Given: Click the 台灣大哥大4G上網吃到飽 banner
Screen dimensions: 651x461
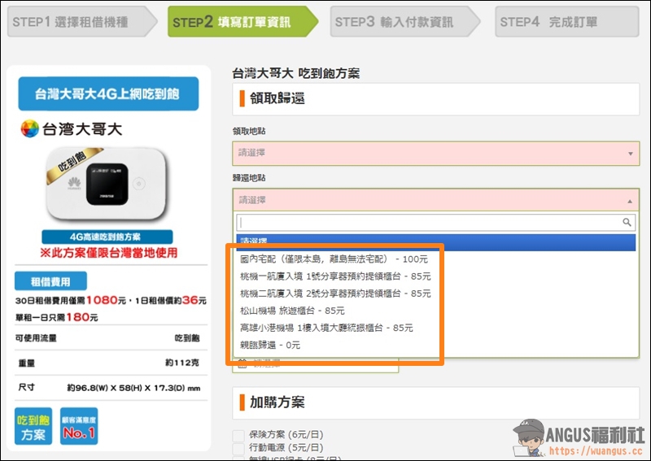Looking at the screenshot, I should click(108, 94).
